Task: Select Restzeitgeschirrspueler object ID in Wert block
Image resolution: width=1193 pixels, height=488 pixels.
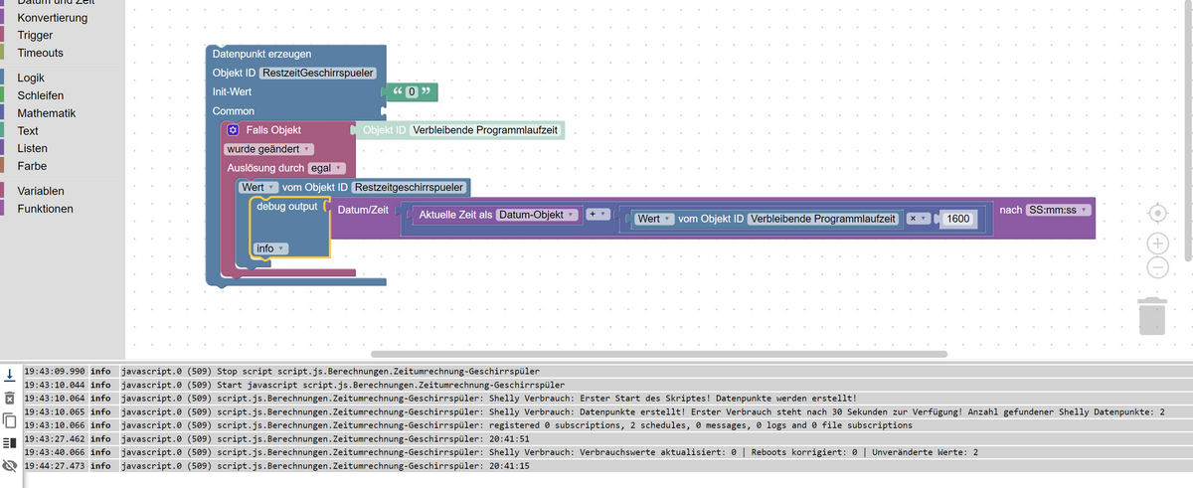Action: [x=410, y=187]
